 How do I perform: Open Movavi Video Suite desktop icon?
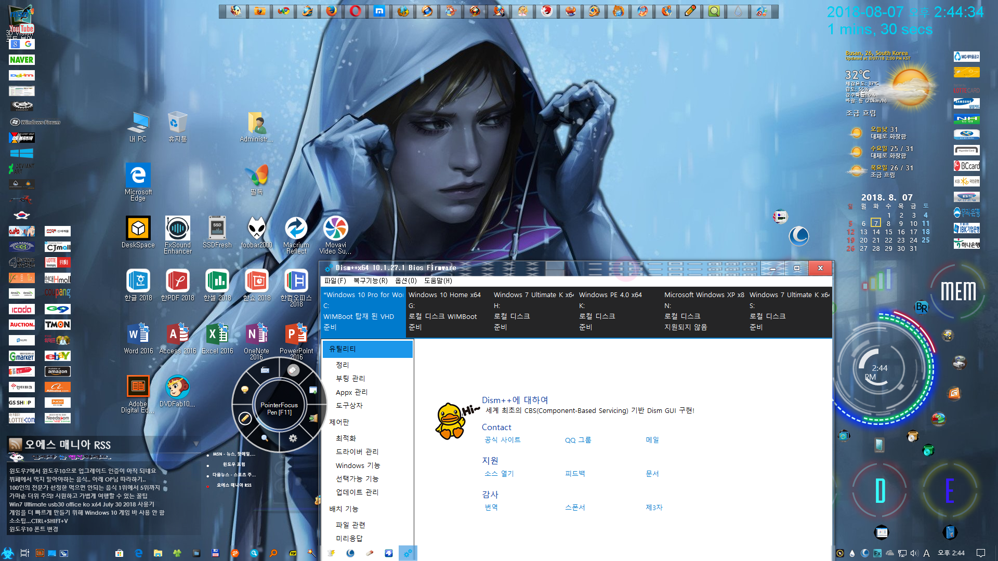point(336,235)
